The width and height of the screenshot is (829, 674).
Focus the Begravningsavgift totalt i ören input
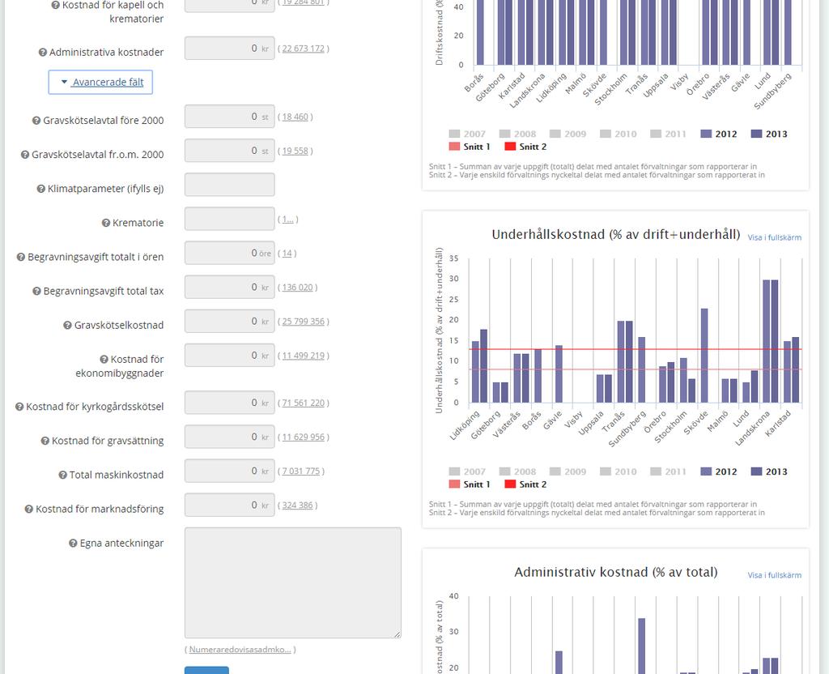229,253
